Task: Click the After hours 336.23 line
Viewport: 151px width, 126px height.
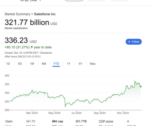Action: point(23,56)
